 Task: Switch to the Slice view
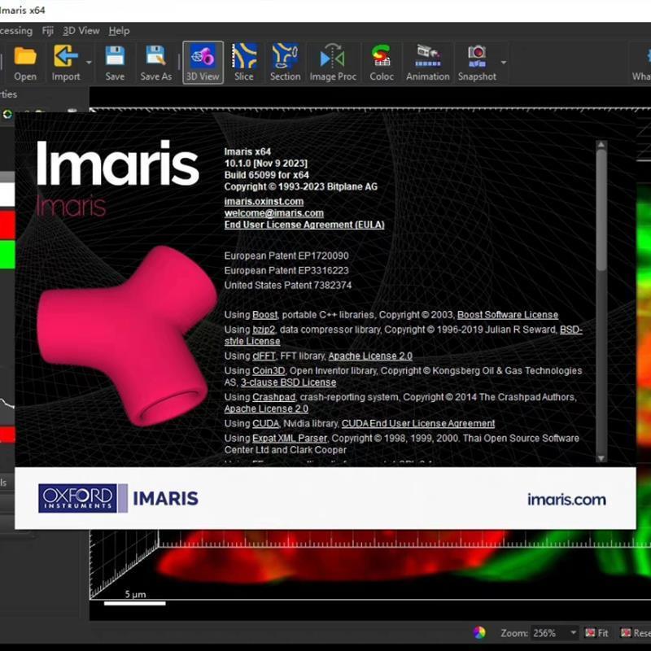click(x=243, y=63)
